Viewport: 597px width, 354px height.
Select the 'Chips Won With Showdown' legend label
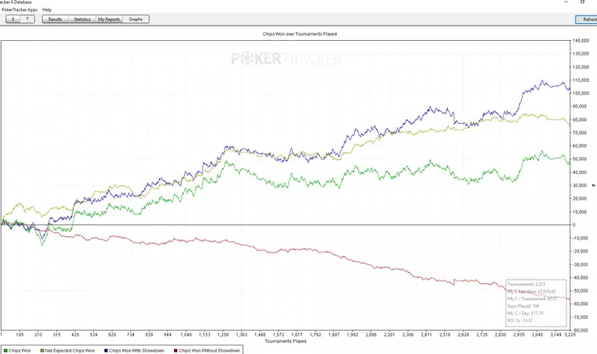[136, 351]
